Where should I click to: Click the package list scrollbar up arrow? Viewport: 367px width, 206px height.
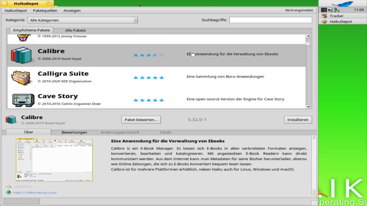(308, 36)
